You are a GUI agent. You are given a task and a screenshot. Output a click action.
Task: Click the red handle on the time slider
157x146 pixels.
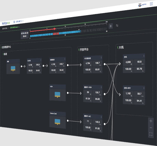coord(54,29)
